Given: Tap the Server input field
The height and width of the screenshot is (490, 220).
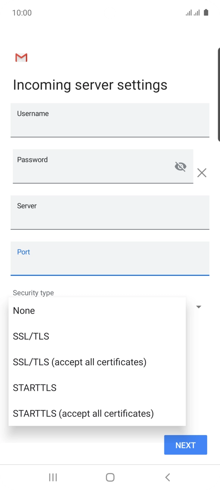Looking at the screenshot, I should 110,212.
